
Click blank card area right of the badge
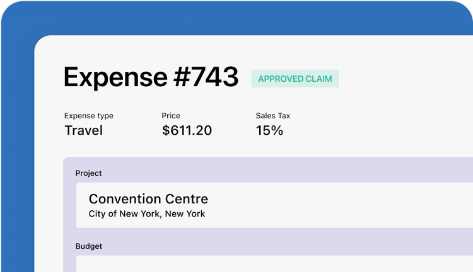coord(404,79)
